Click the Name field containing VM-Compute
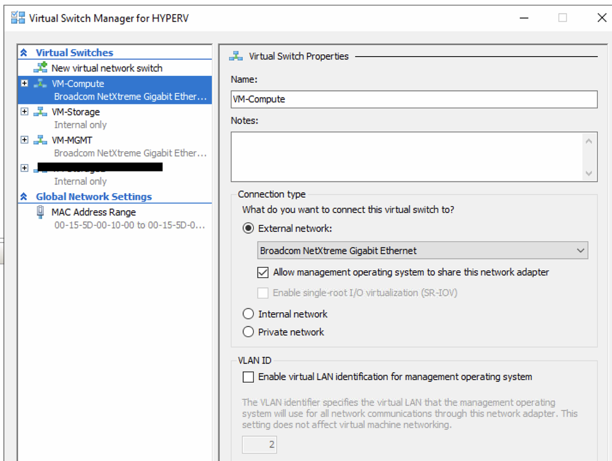Viewport: 612px width, 461px height. (x=413, y=99)
